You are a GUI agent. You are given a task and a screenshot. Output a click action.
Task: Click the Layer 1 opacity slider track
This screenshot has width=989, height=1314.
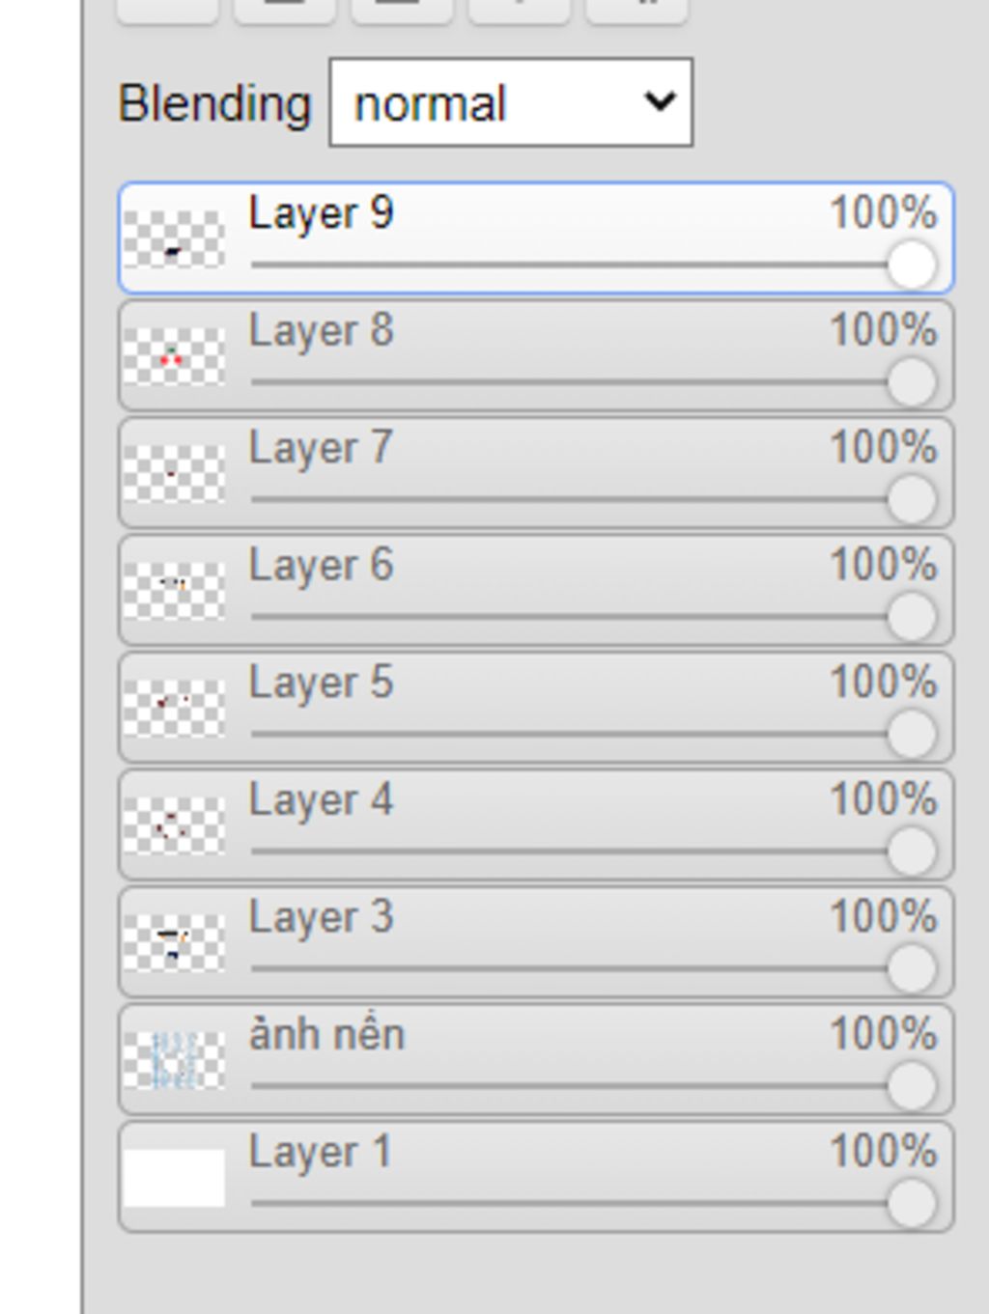click(570, 1203)
